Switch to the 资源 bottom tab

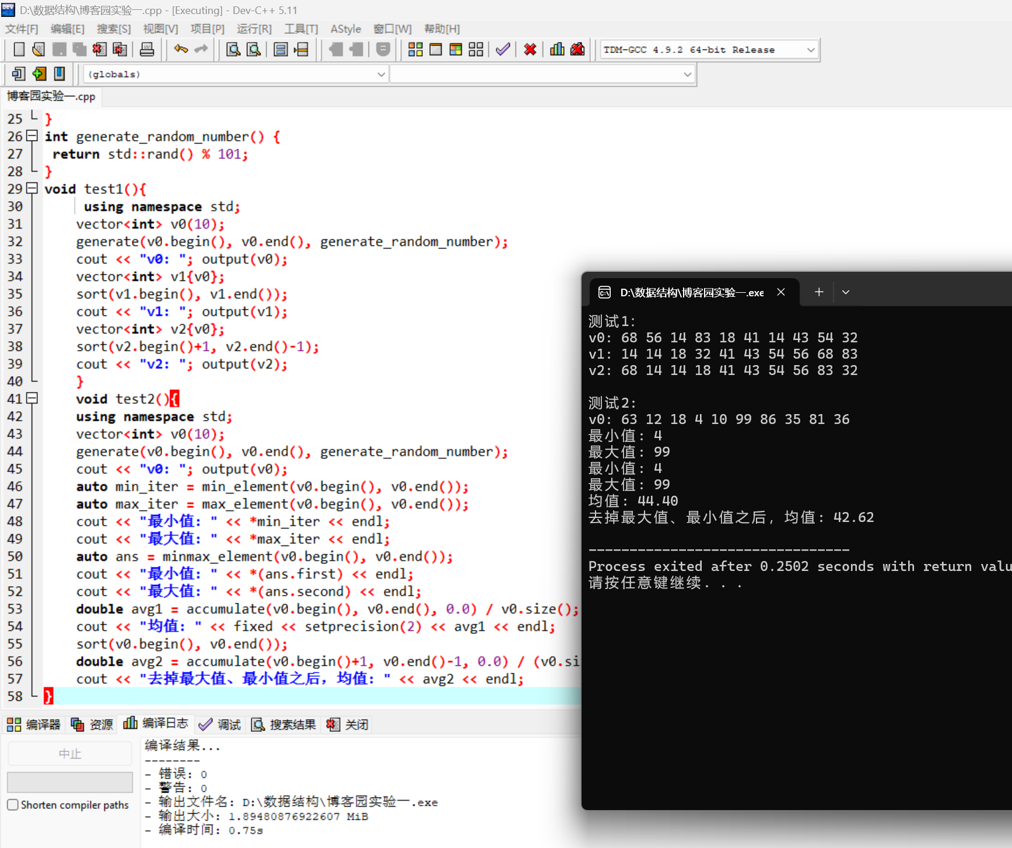click(x=92, y=724)
